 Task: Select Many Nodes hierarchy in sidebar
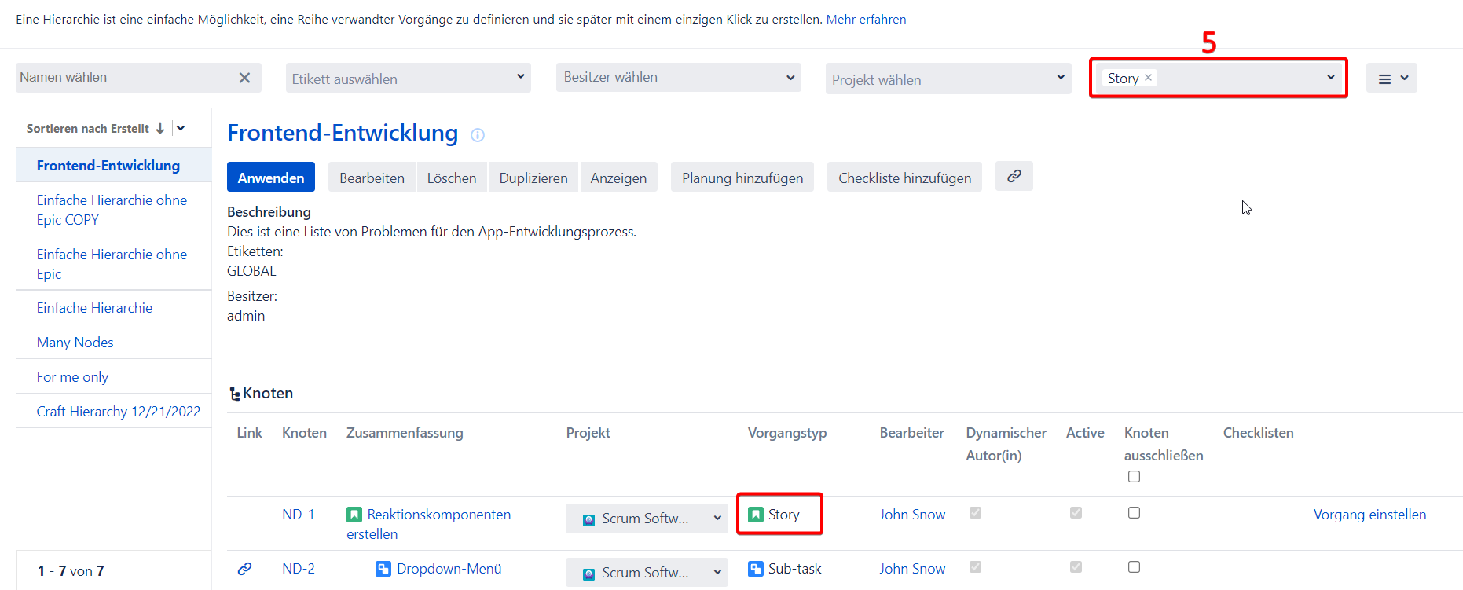[75, 343]
